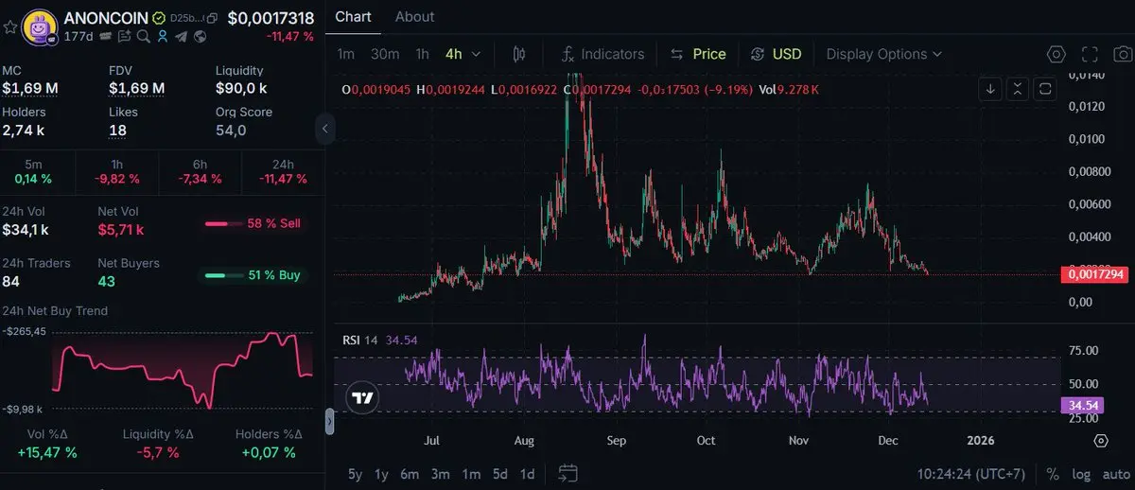Screen dimensions: 1135x490
Task: Set chart range to 3m
Action: [x=441, y=474]
